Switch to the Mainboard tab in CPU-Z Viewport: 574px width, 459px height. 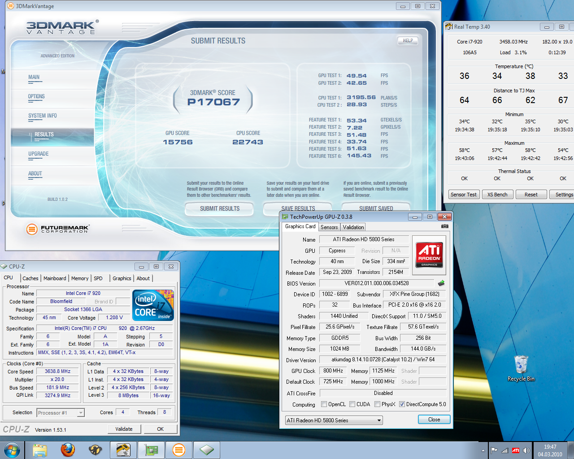[55, 278]
